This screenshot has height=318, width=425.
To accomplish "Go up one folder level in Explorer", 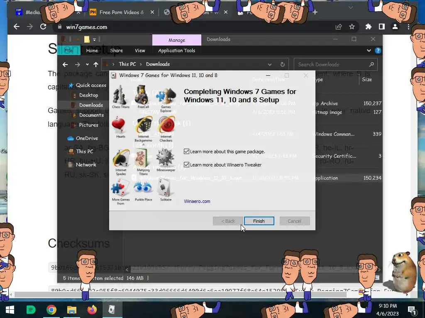I will point(96,64).
